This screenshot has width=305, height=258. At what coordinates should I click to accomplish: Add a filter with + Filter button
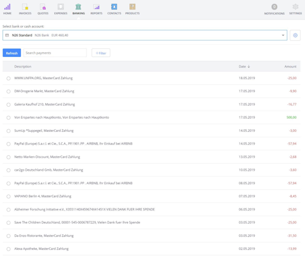[x=101, y=53]
